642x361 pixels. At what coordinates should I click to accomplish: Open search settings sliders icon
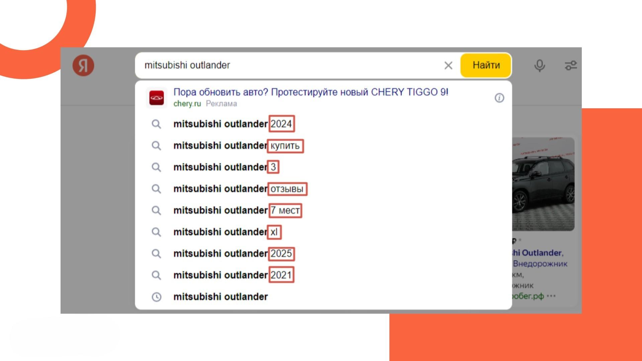(571, 65)
